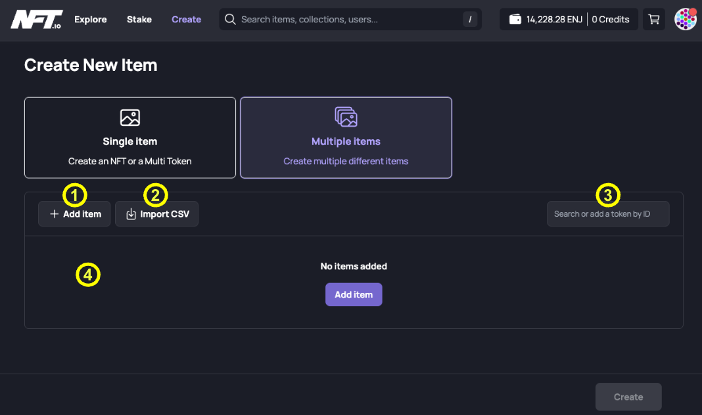
Task: Open the Create section in the navbar
Action: [x=186, y=19]
